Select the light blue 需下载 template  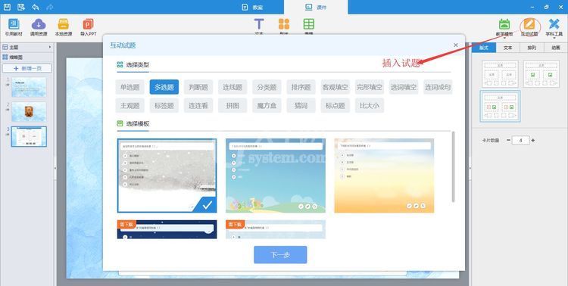[x=276, y=229]
